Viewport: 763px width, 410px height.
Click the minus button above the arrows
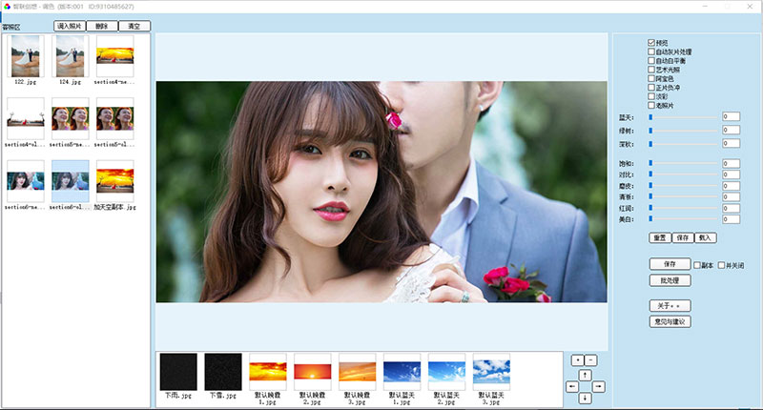tap(590, 359)
